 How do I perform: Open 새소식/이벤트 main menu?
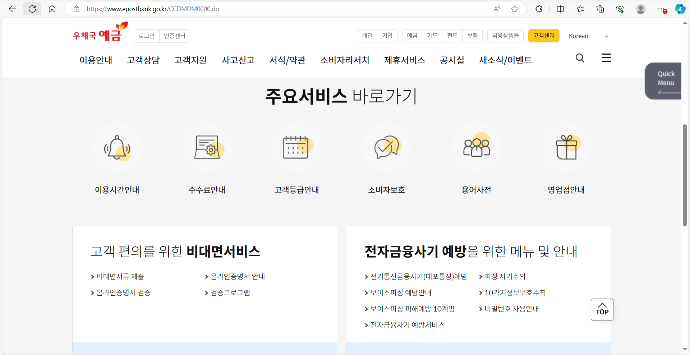coord(505,60)
